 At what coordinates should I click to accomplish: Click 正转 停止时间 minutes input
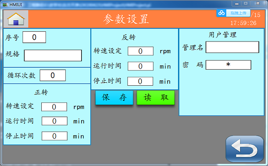[54, 136]
